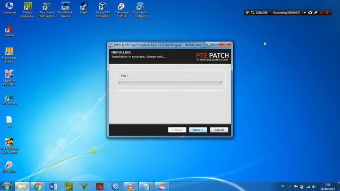Select the Garena+ desktop shortcut
This screenshot has width=340, height=191.
[9, 31]
